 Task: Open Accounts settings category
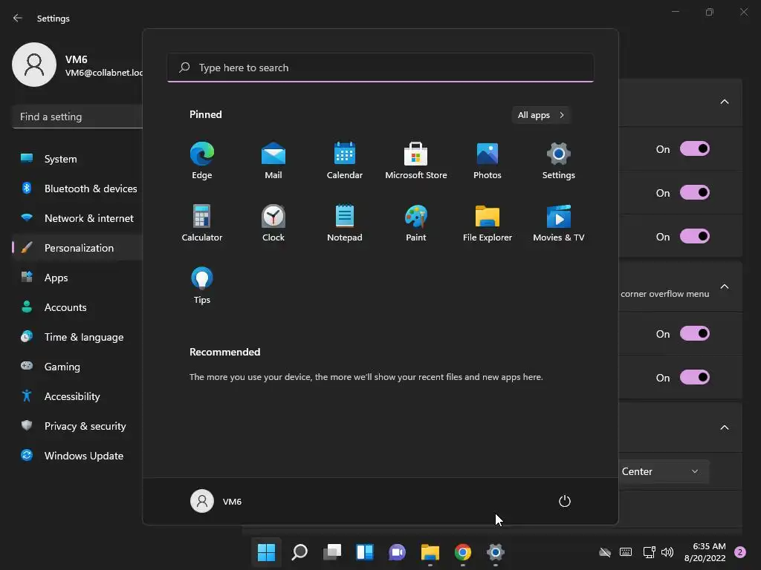click(77, 307)
